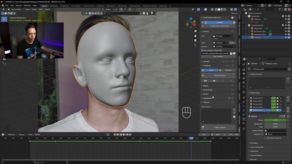Open the Global transform orientation dropdown
The width and height of the screenshot is (292, 164).
pyautogui.click(x=108, y=9)
